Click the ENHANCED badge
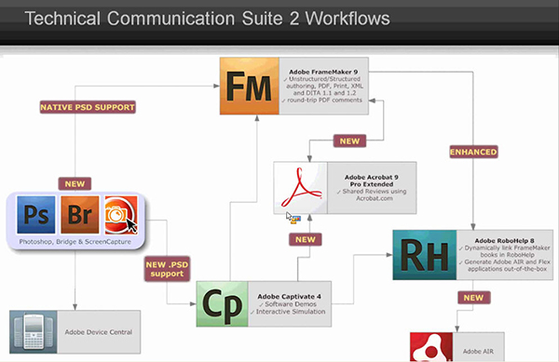The image size is (559, 362). click(x=473, y=152)
